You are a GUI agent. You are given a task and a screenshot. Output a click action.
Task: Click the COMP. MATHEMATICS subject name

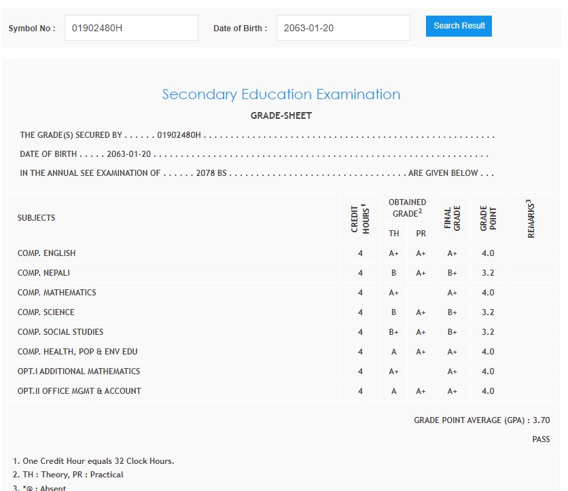(57, 293)
